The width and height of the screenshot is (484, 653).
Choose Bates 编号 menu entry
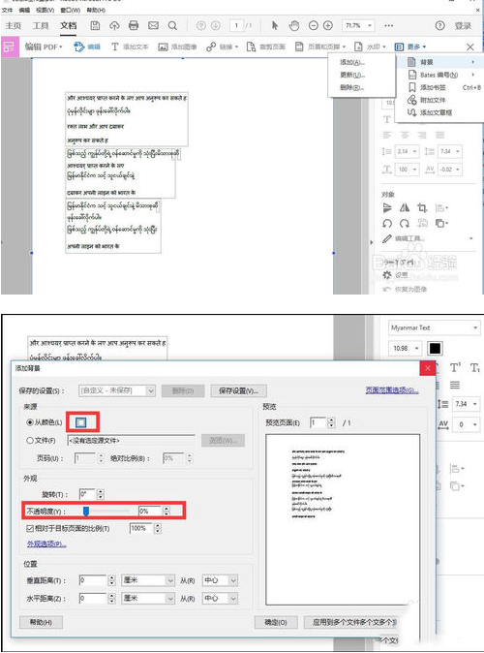click(x=440, y=75)
